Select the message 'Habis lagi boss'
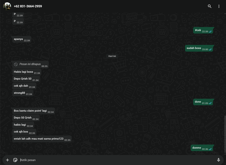 27,72
